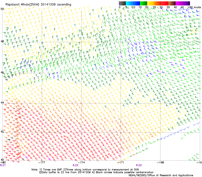202x177 pixels.
Task: Click the purple time label 6:21
Action: [3, 165]
